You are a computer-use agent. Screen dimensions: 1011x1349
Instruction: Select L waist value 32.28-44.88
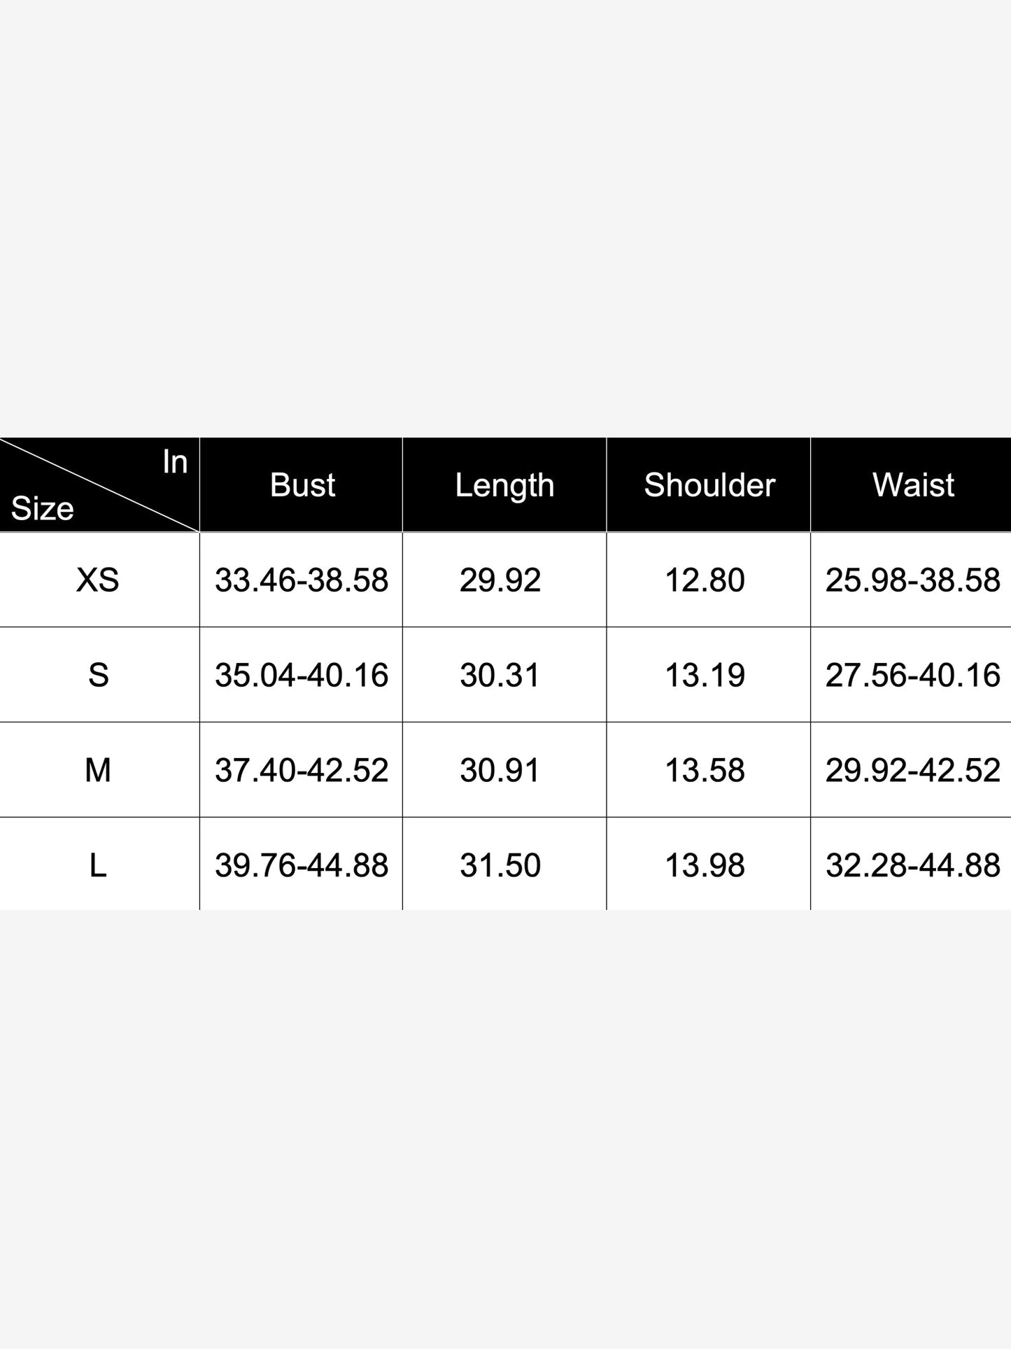coord(913,865)
